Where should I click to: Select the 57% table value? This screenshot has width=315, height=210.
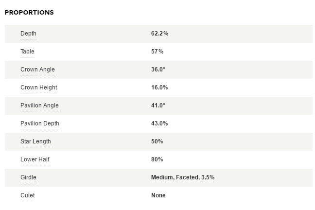pyautogui.click(x=157, y=52)
